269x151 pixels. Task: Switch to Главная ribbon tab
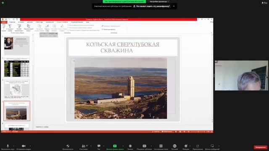tap(12, 22)
